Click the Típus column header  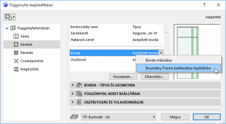pyautogui.click(x=145, y=27)
